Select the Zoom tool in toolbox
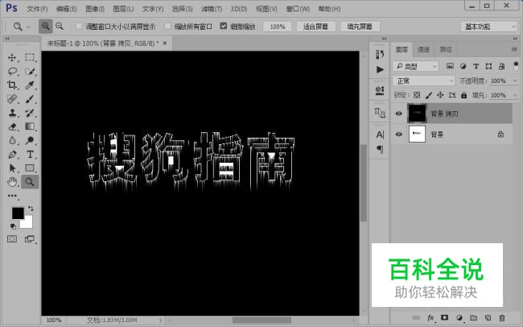This screenshot has height=327, width=523. 30,182
